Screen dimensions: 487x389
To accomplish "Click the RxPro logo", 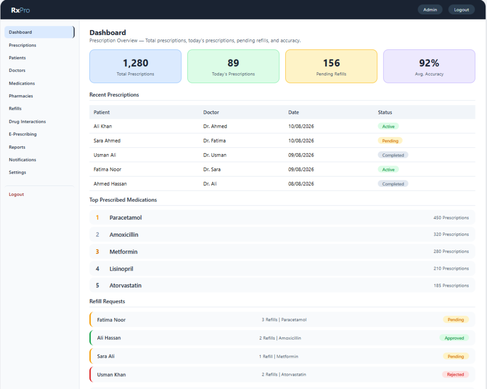I will click(x=20, y=10).
